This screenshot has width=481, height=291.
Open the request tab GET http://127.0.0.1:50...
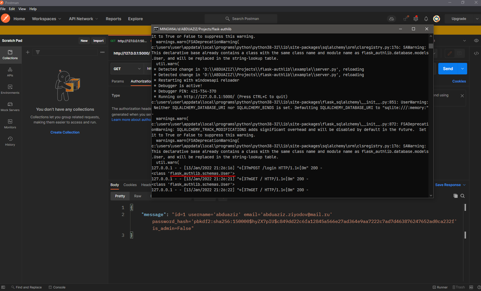[130, 41]
